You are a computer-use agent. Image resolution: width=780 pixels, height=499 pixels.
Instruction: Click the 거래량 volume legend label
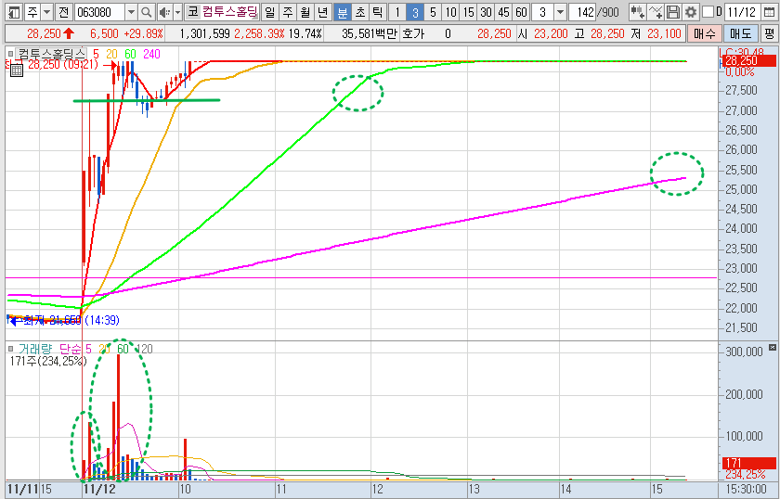click(x=35, y=349)
